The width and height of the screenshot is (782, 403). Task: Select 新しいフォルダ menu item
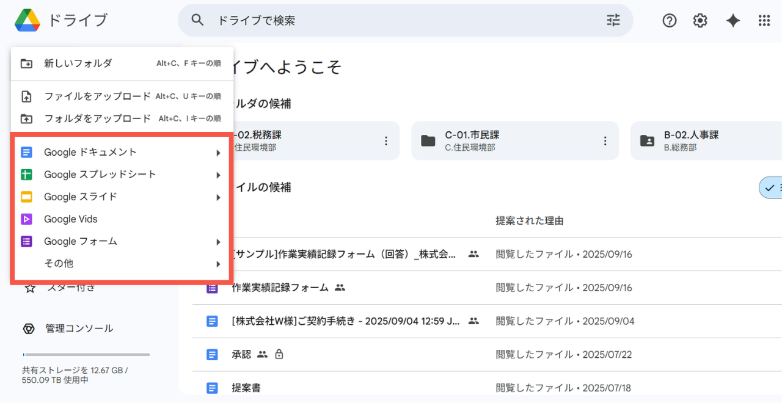click(122, 64)
